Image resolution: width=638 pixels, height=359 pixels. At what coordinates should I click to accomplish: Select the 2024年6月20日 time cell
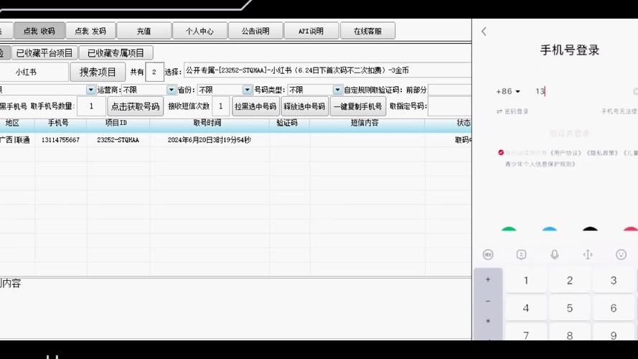point(209,140)
